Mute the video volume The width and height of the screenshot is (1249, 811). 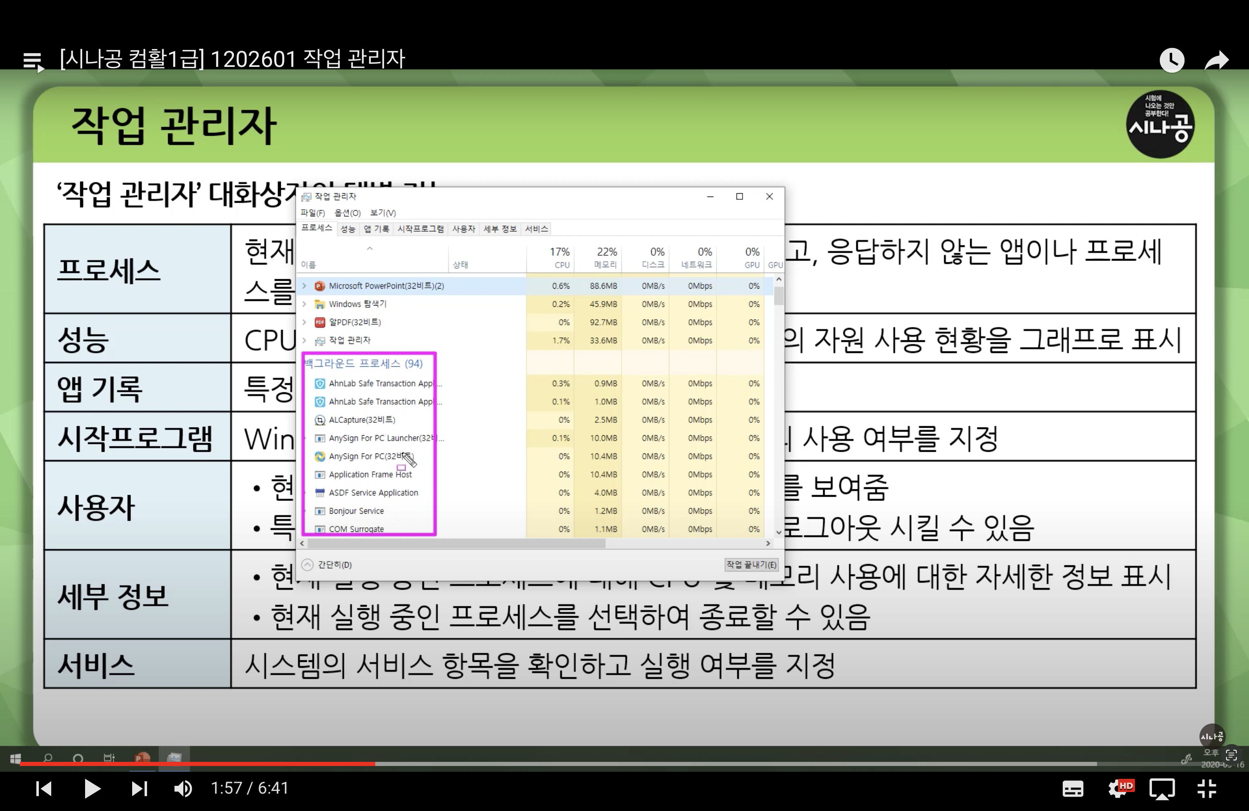click(183, 788)
